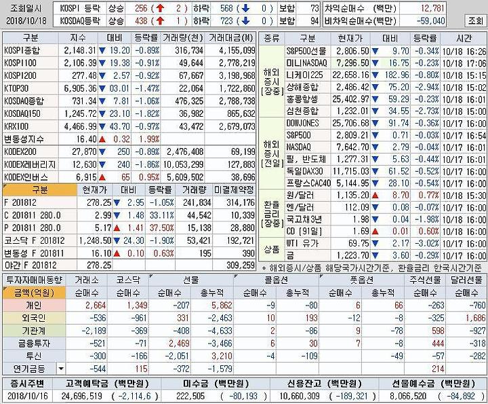Click the 증시주변 date 2018/10/16
The width and height of the screenshot is (488, 404).
(x=28, y=397)
